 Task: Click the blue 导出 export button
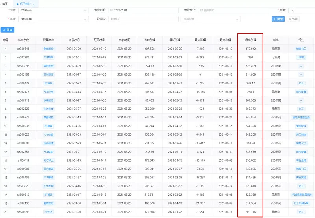pyautogui.click(x=7, y=29)
